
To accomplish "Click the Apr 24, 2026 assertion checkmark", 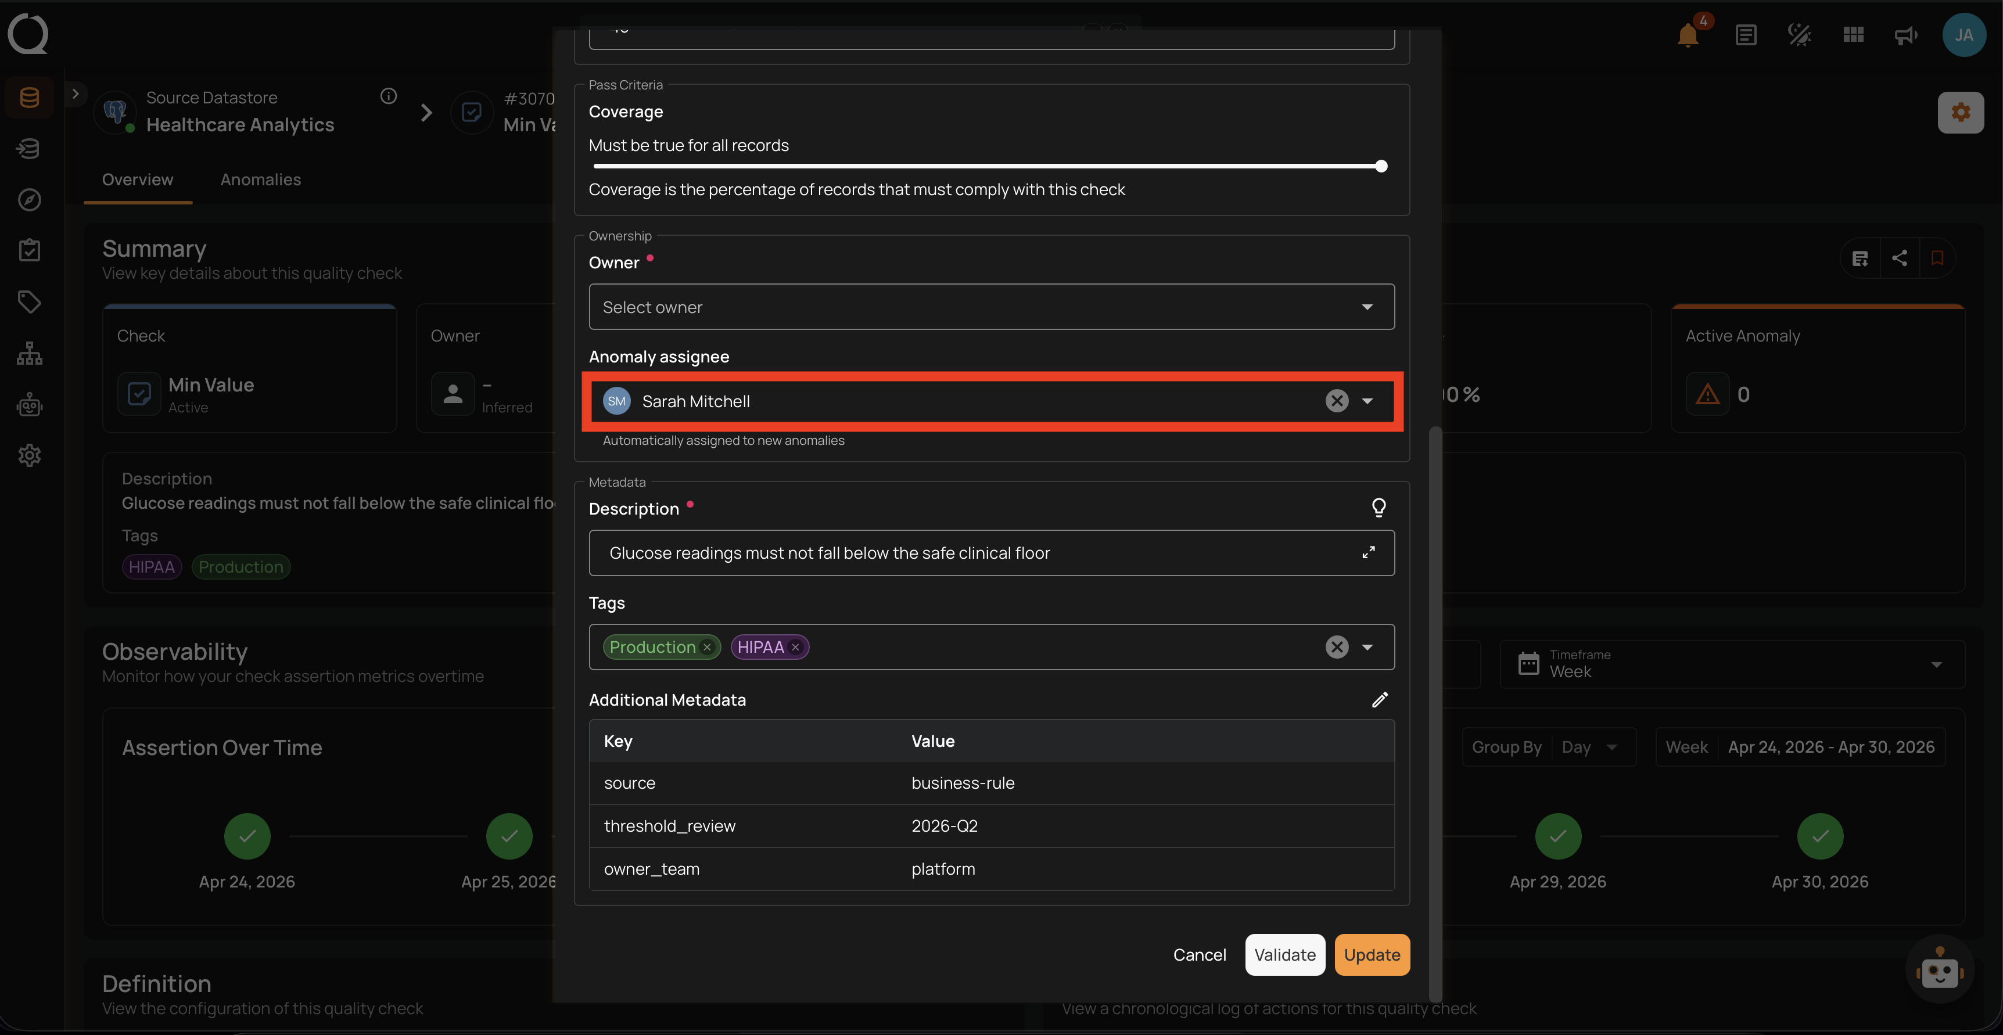I will click(247, 836).
